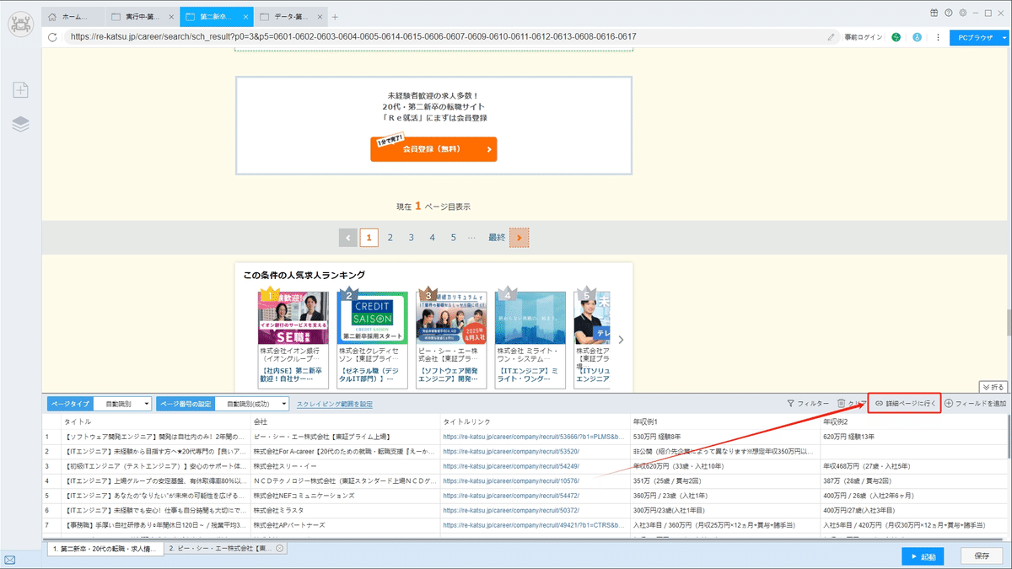Select bottom tab 1. 第二新卒・20代の転職
The height and width of the screenshot is (569, 1012).
click(105, 548)
